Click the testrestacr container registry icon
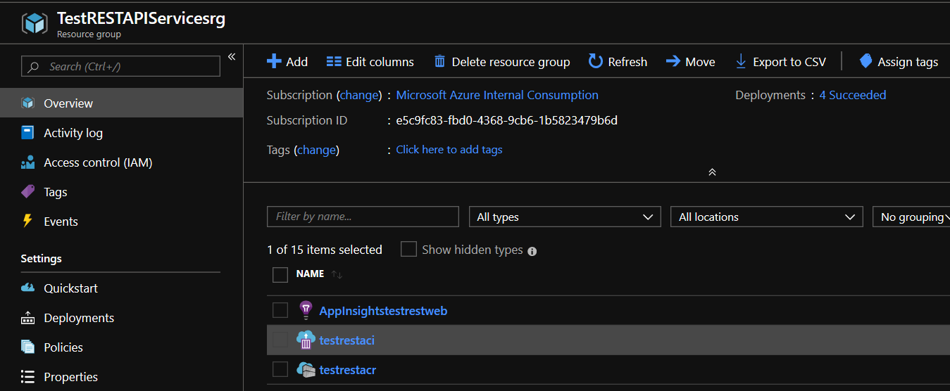 click(306, 370)
